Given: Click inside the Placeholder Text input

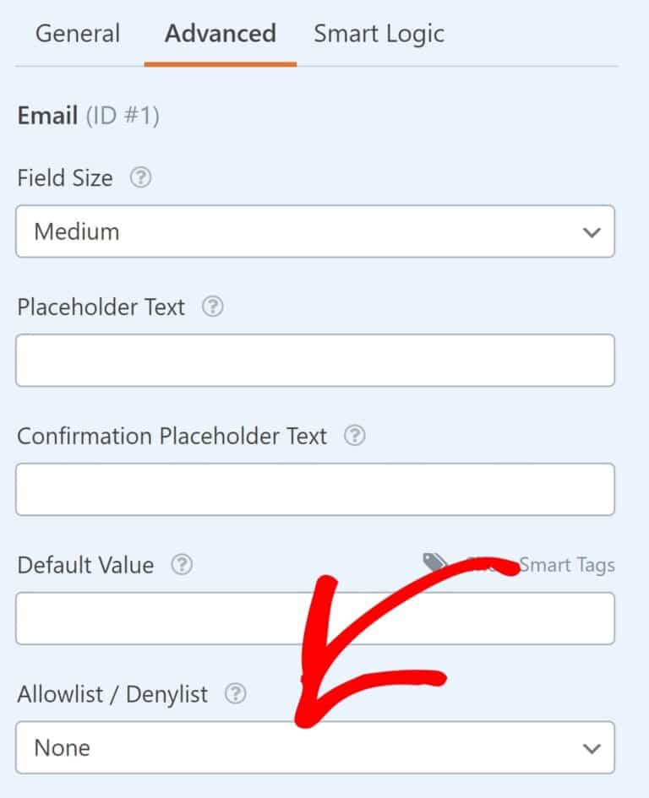Looking at the screenshot, I should (x=314, y=360).
